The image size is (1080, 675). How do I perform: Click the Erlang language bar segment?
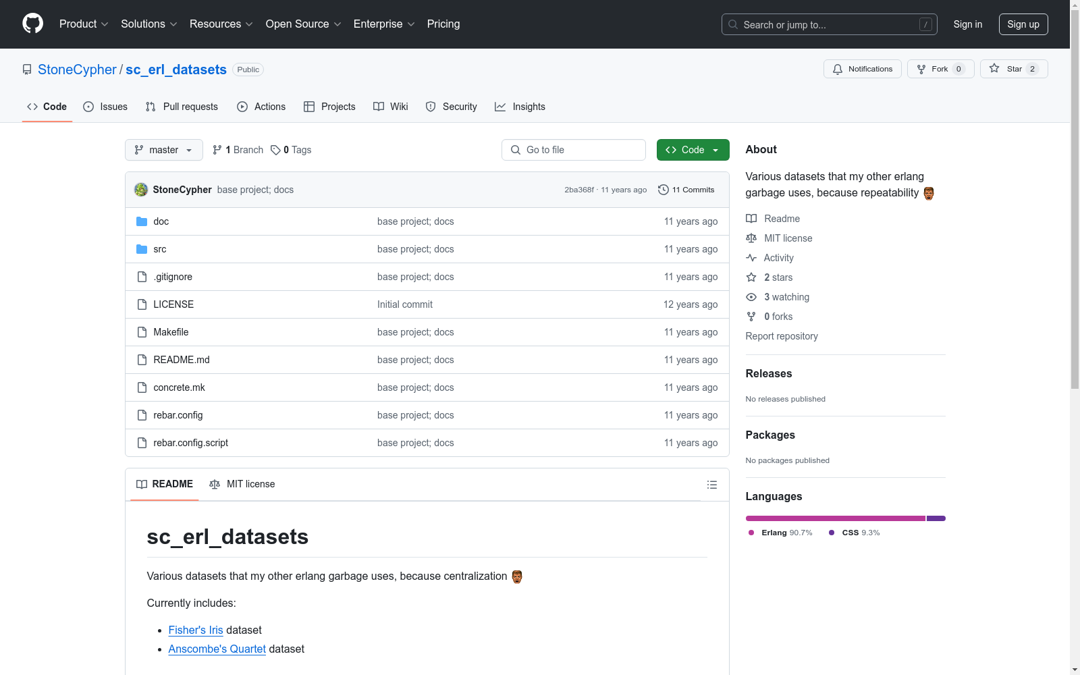pos(836,518)
